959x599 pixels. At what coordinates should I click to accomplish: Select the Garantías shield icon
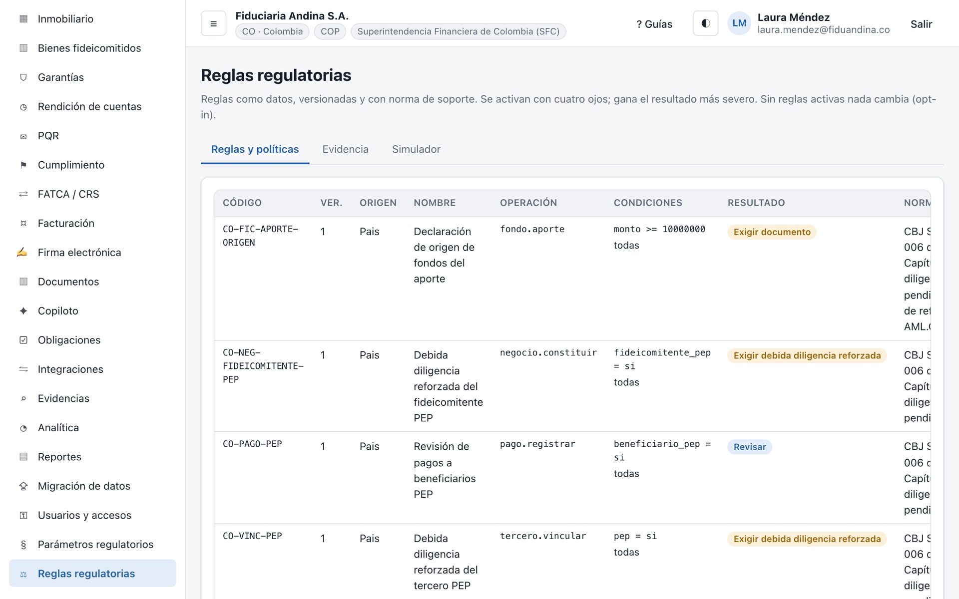(23, 77)
